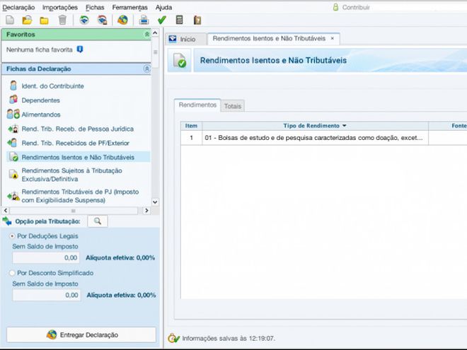The width and height of the screenshot is (467, 350).
Task: Click the horizontal scrollbar thumb in sidebar
Action: click(74, 211)
